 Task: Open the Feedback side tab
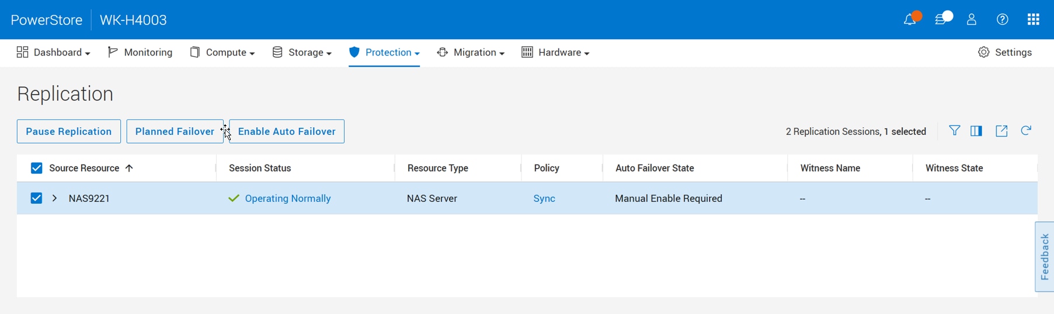pos(1045,257)
